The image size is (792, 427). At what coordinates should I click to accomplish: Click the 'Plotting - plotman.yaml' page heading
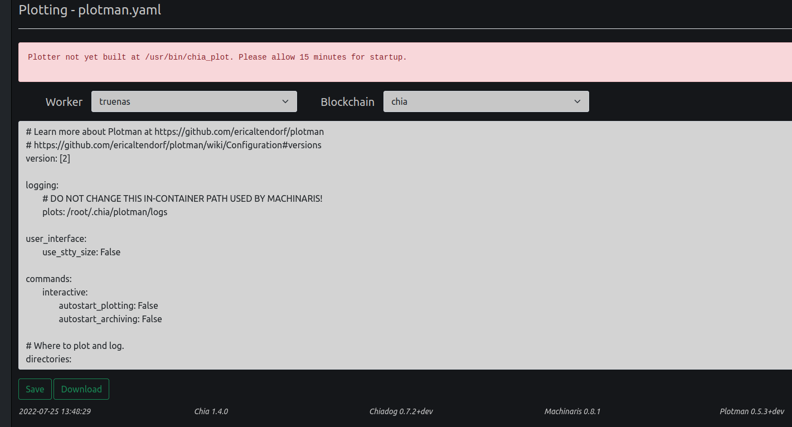90,9
